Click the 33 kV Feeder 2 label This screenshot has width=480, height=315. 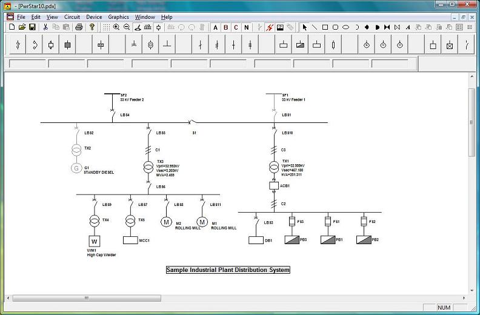point(132,100)
